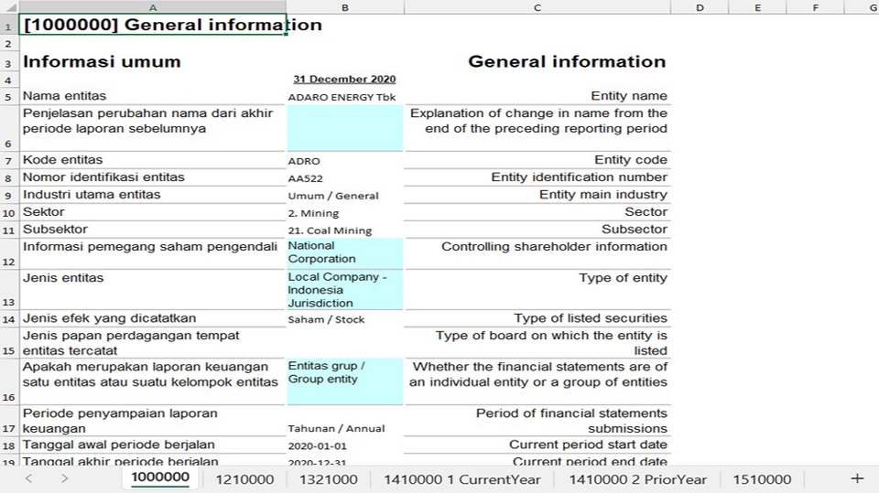Select the 'ADARO ENERGY Tbk' cell
Image resolution: width=879 pixels, height=493 pixels.
tap(345, 96)
